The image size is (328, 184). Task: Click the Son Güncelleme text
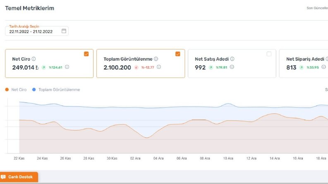click(x=317, y=8)
